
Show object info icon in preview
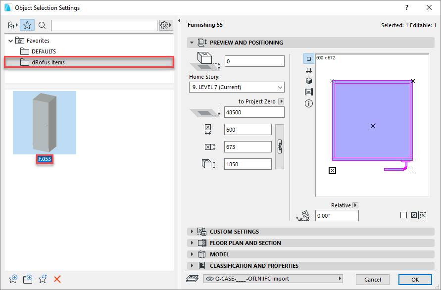tap(309, 103)
